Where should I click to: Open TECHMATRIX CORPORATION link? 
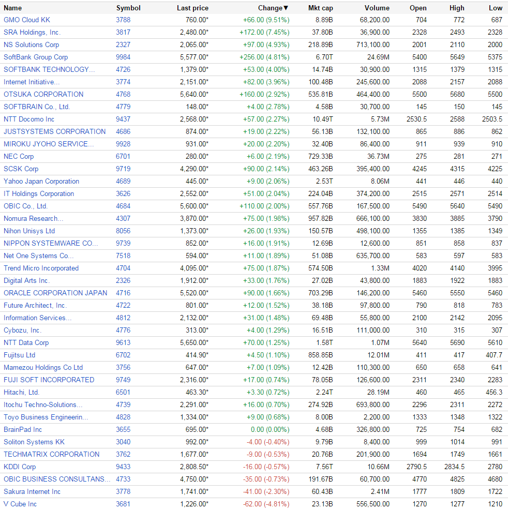point(51,454)
